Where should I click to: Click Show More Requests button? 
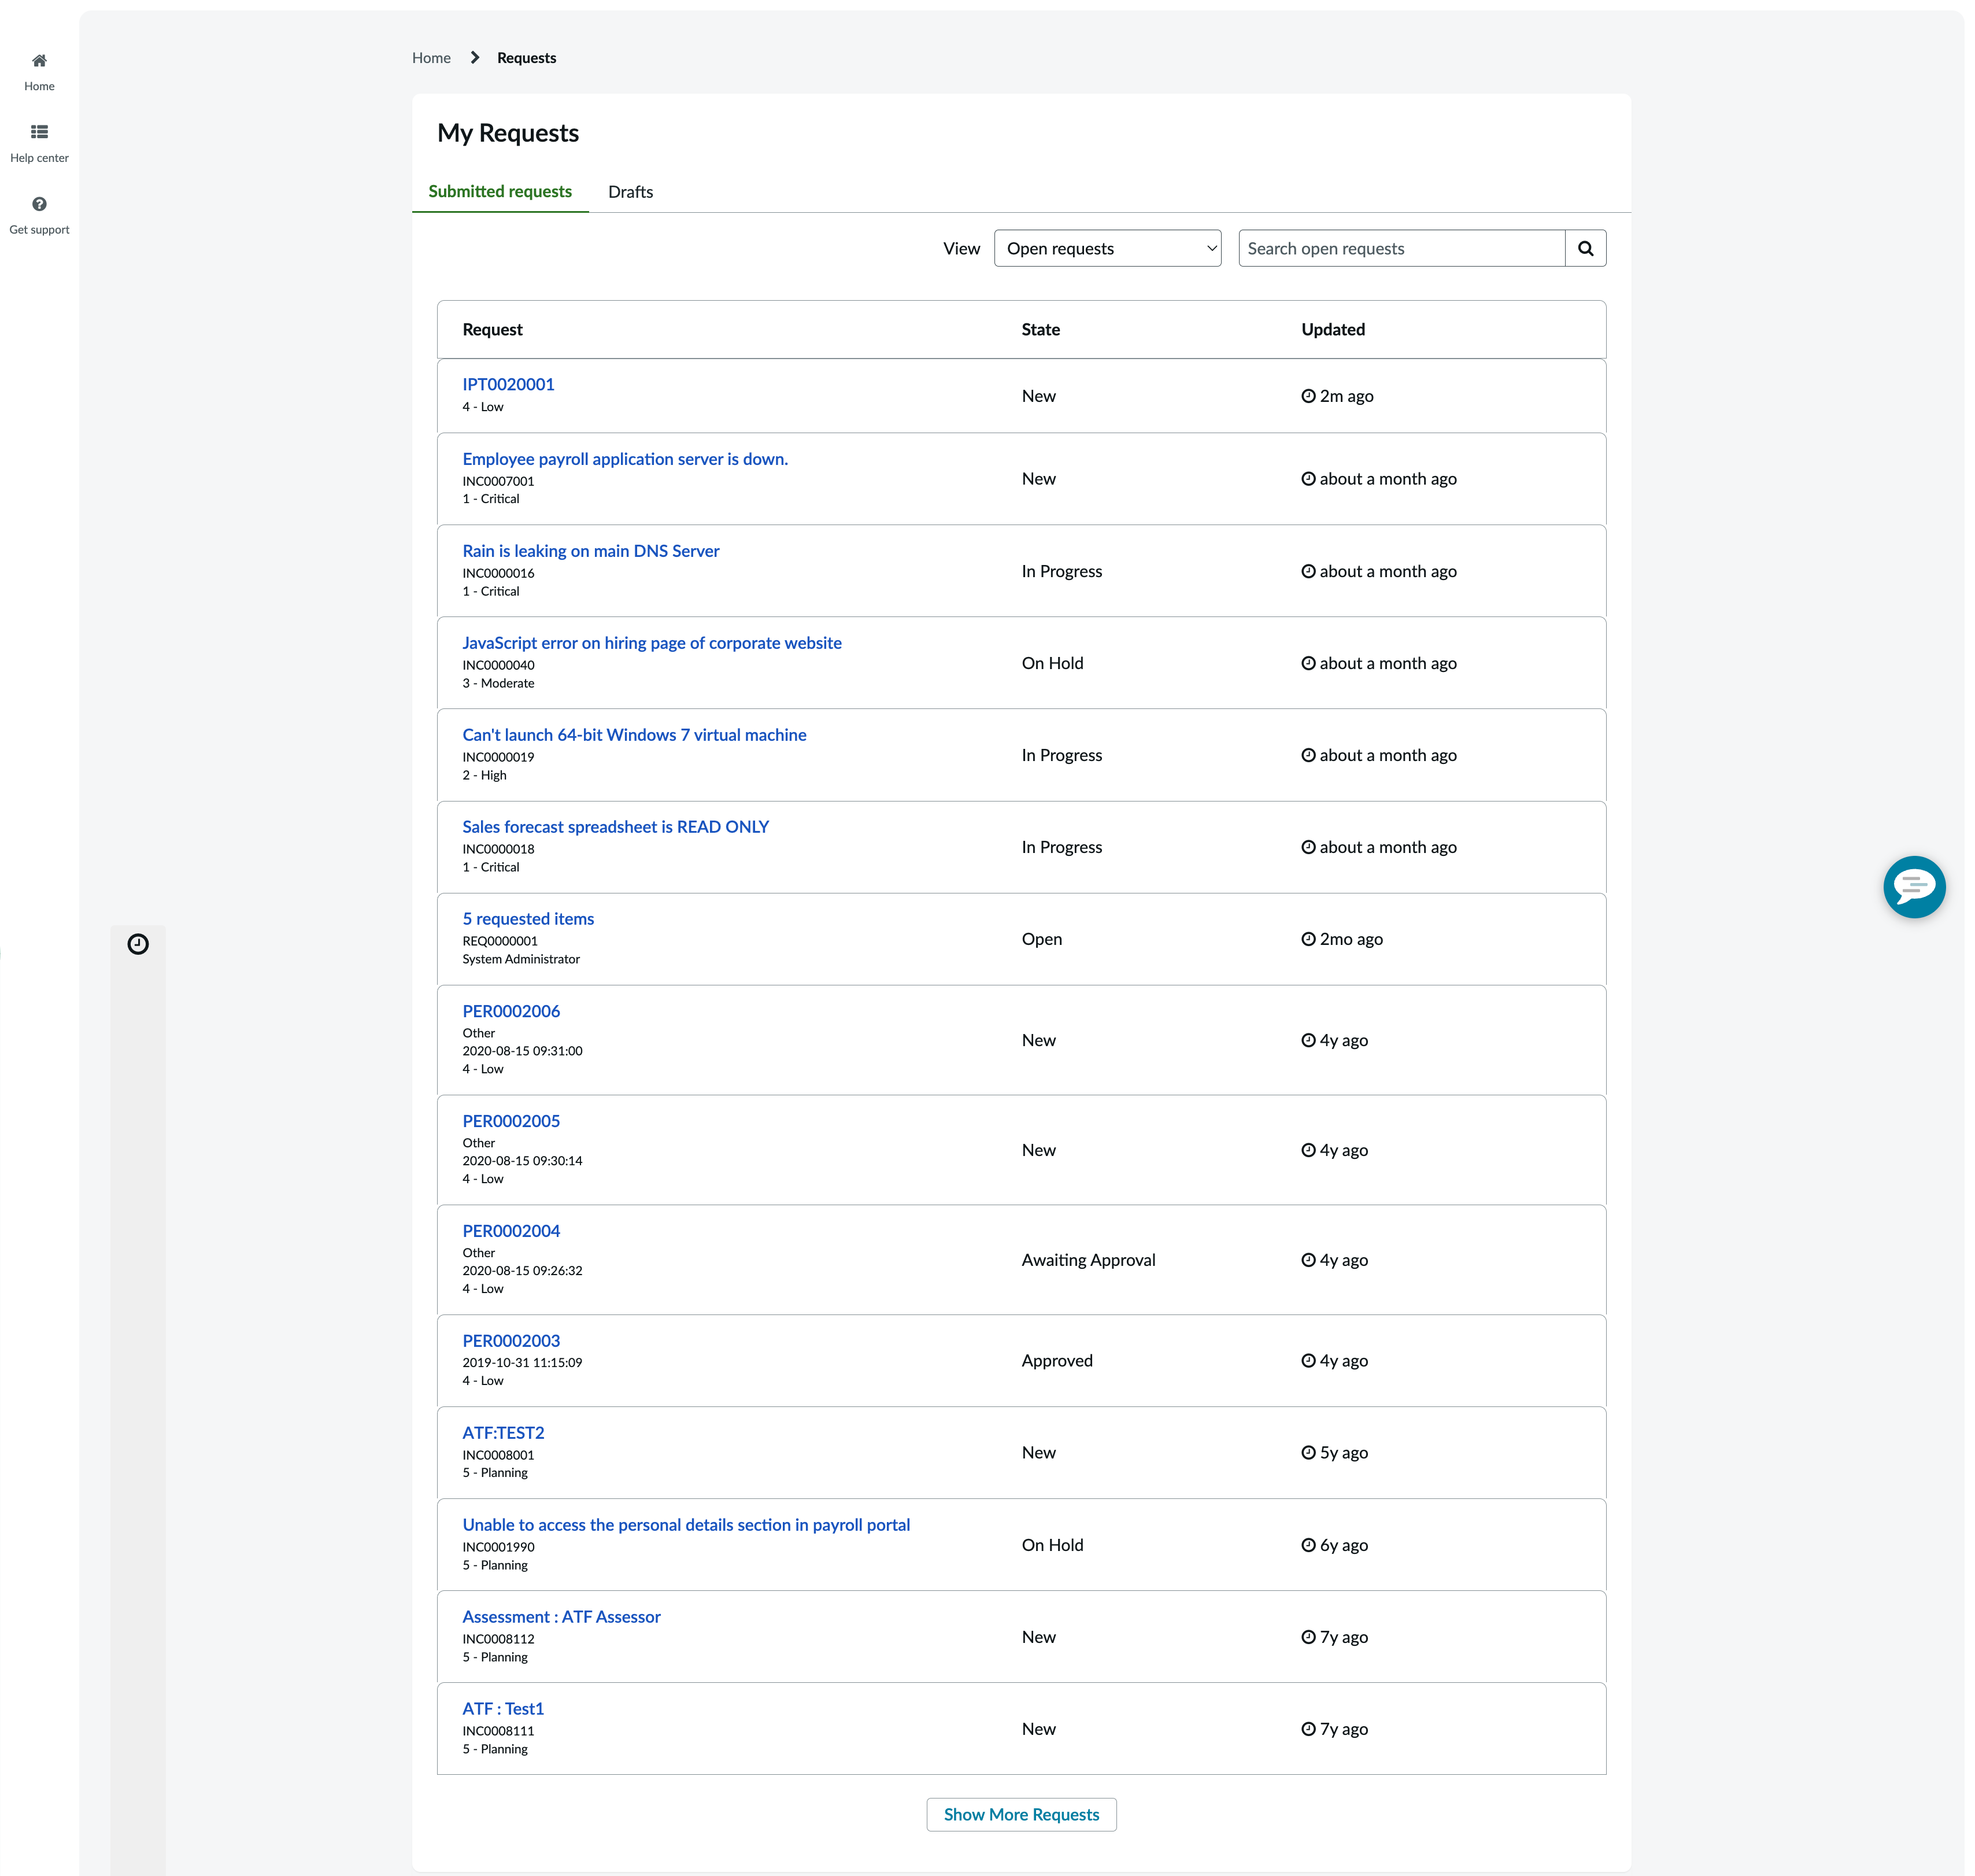tap(1021, 1814)
